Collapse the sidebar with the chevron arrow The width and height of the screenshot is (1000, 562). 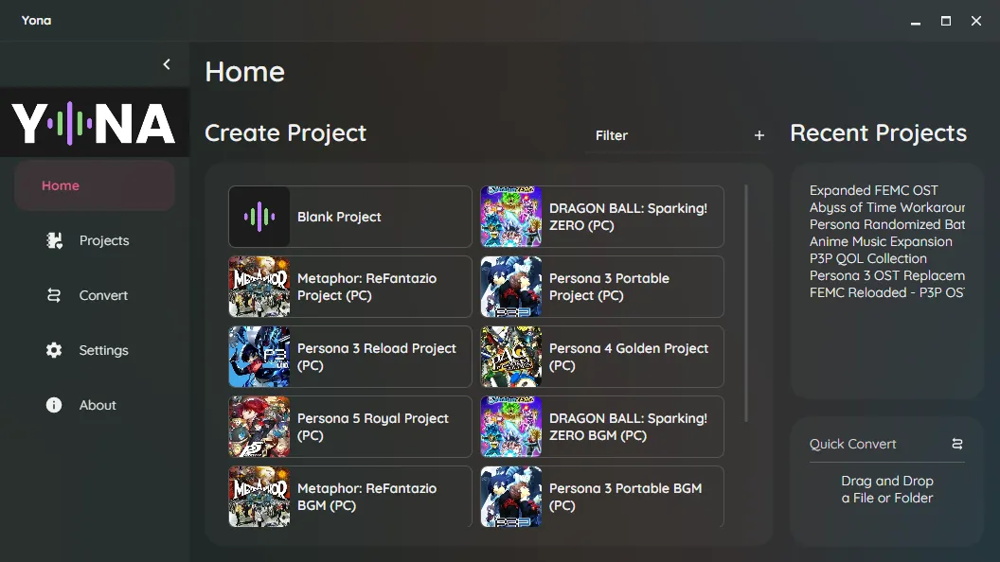[167, 64]
